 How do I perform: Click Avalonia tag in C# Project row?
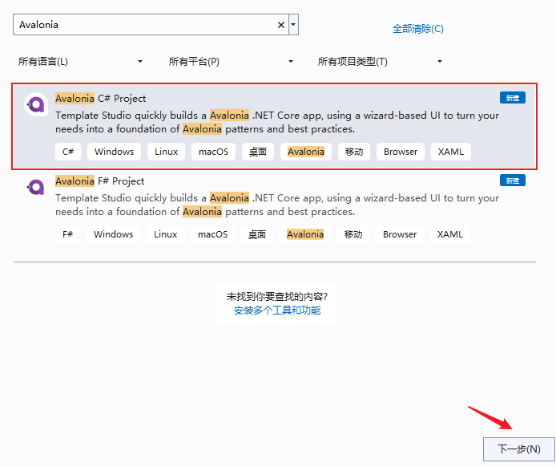point(306,152)
